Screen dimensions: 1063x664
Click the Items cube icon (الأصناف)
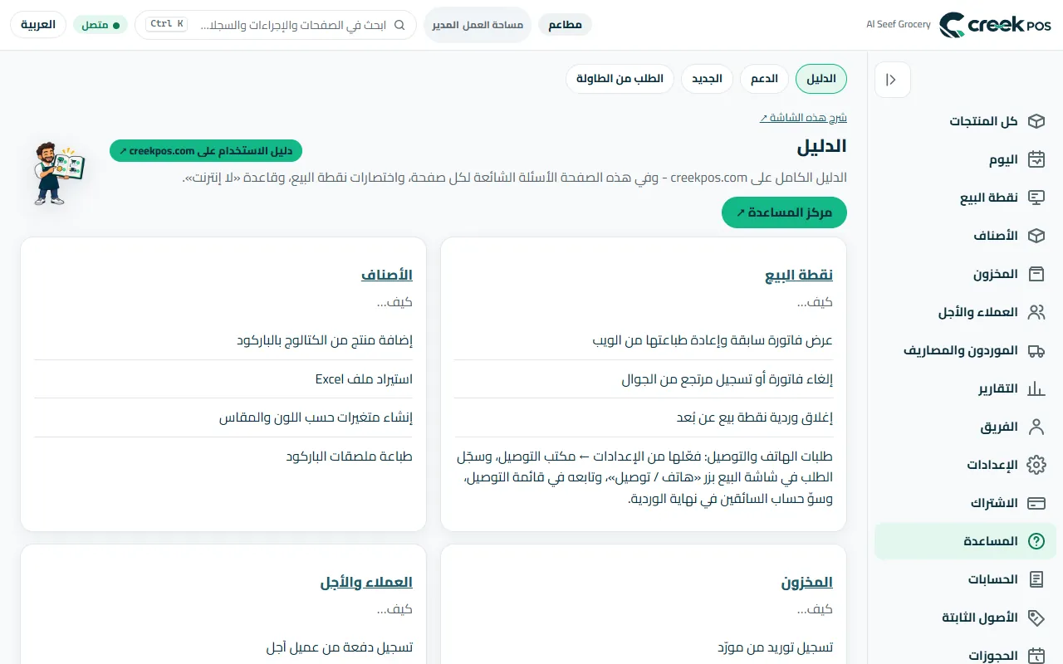1036,236
